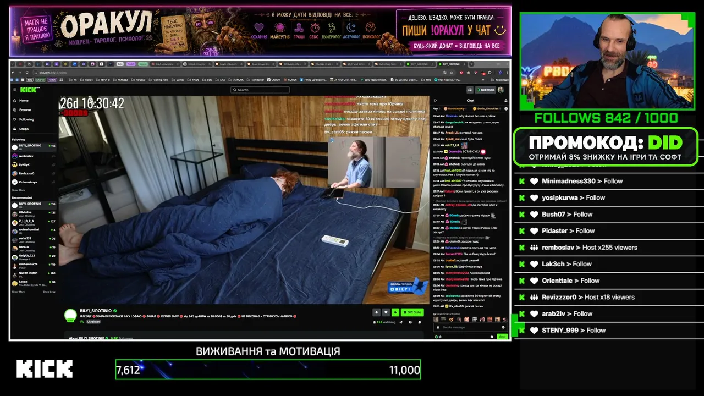Click the Kick search field
Screen dimensions: 704x396
(x=260, y=90)
